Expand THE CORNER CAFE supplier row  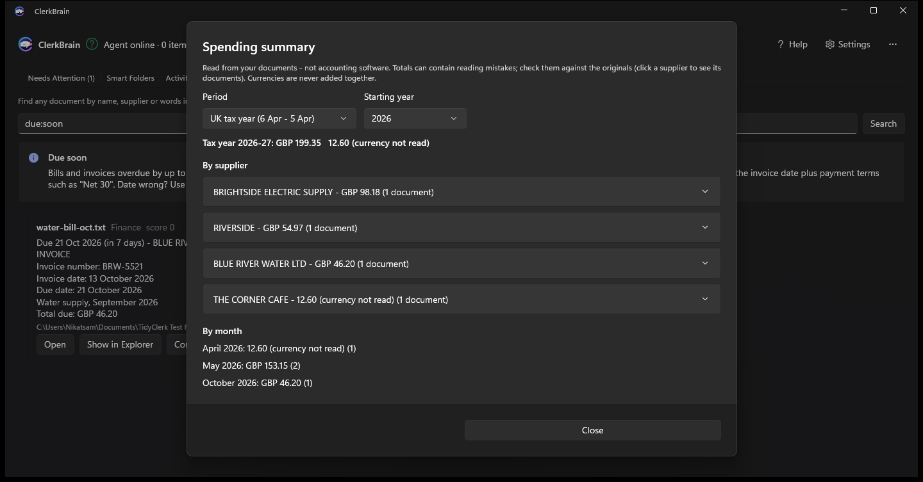point(462,300)
